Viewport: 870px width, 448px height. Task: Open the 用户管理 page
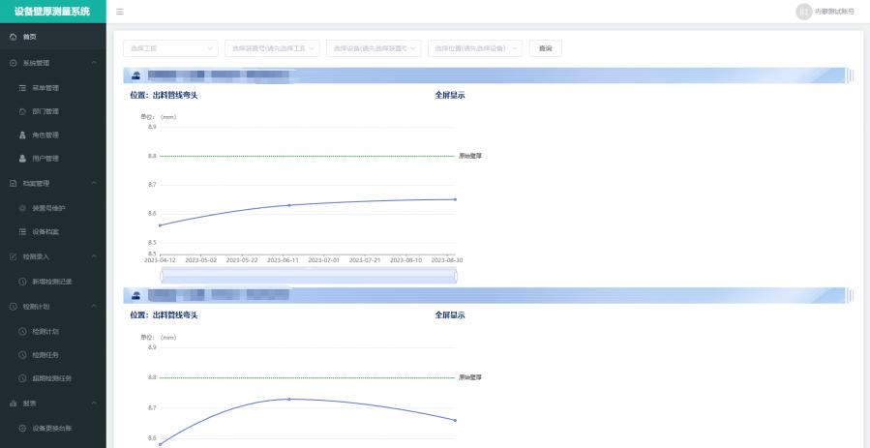[45, 159]
